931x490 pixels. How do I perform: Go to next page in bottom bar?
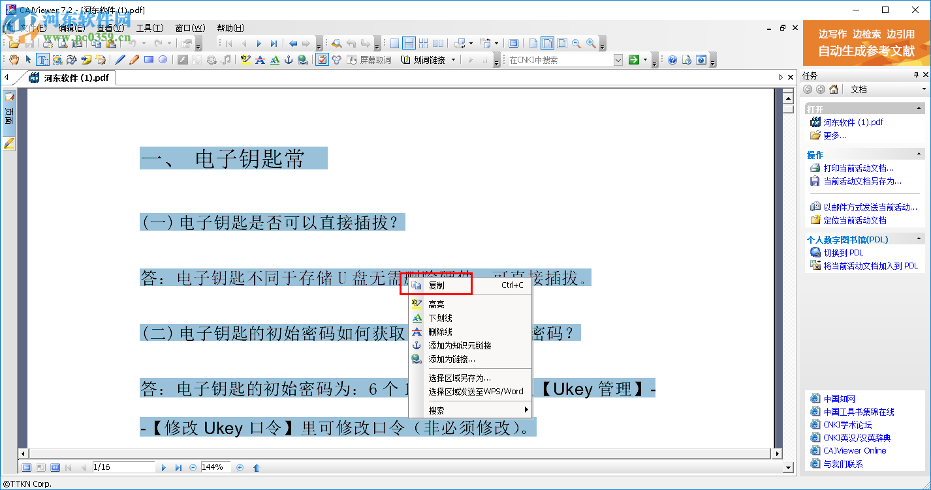pyautogui.click(x=164, y=468)
